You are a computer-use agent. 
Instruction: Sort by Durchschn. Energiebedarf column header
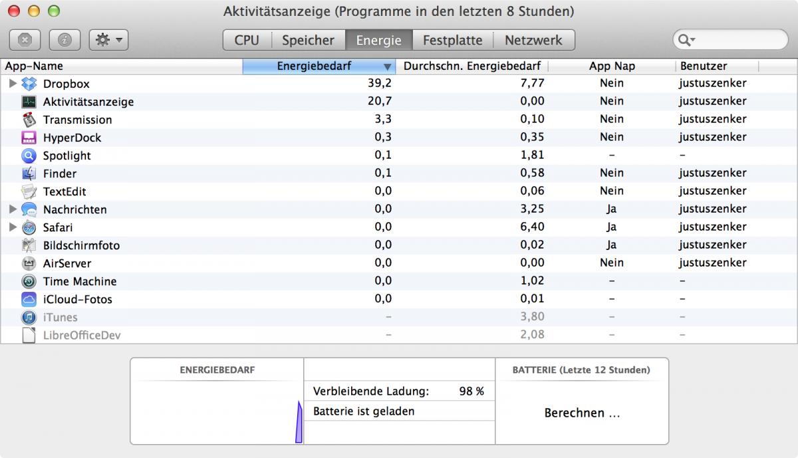coord(472,66)
